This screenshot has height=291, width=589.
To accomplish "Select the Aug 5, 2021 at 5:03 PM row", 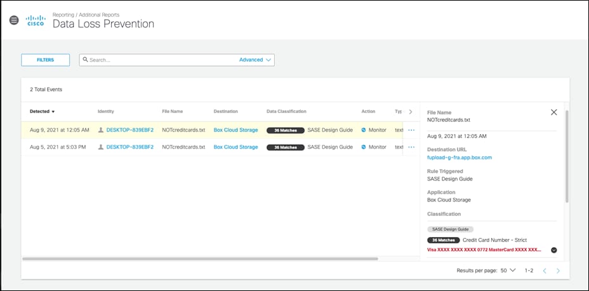I will (x=220, y=147).
